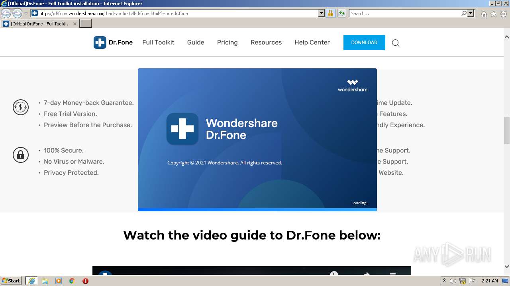Click the action center flag tray icon
Viewport: 510px width, 286px height.
point(472,281)
